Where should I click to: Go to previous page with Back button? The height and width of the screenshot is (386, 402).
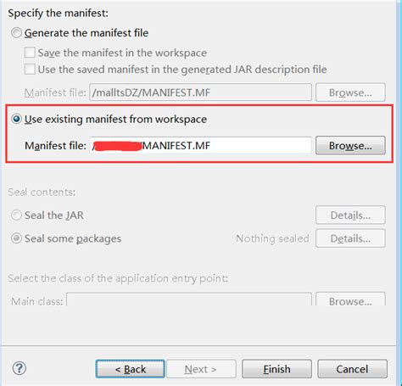click(131, 369)
